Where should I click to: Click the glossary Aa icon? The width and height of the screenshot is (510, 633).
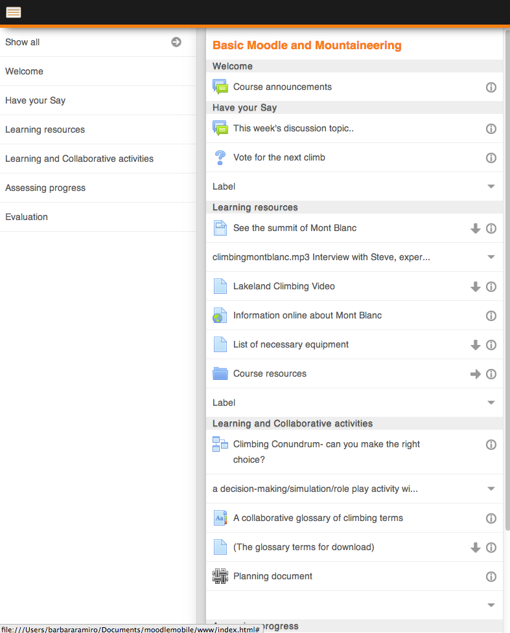click(220, 518)
